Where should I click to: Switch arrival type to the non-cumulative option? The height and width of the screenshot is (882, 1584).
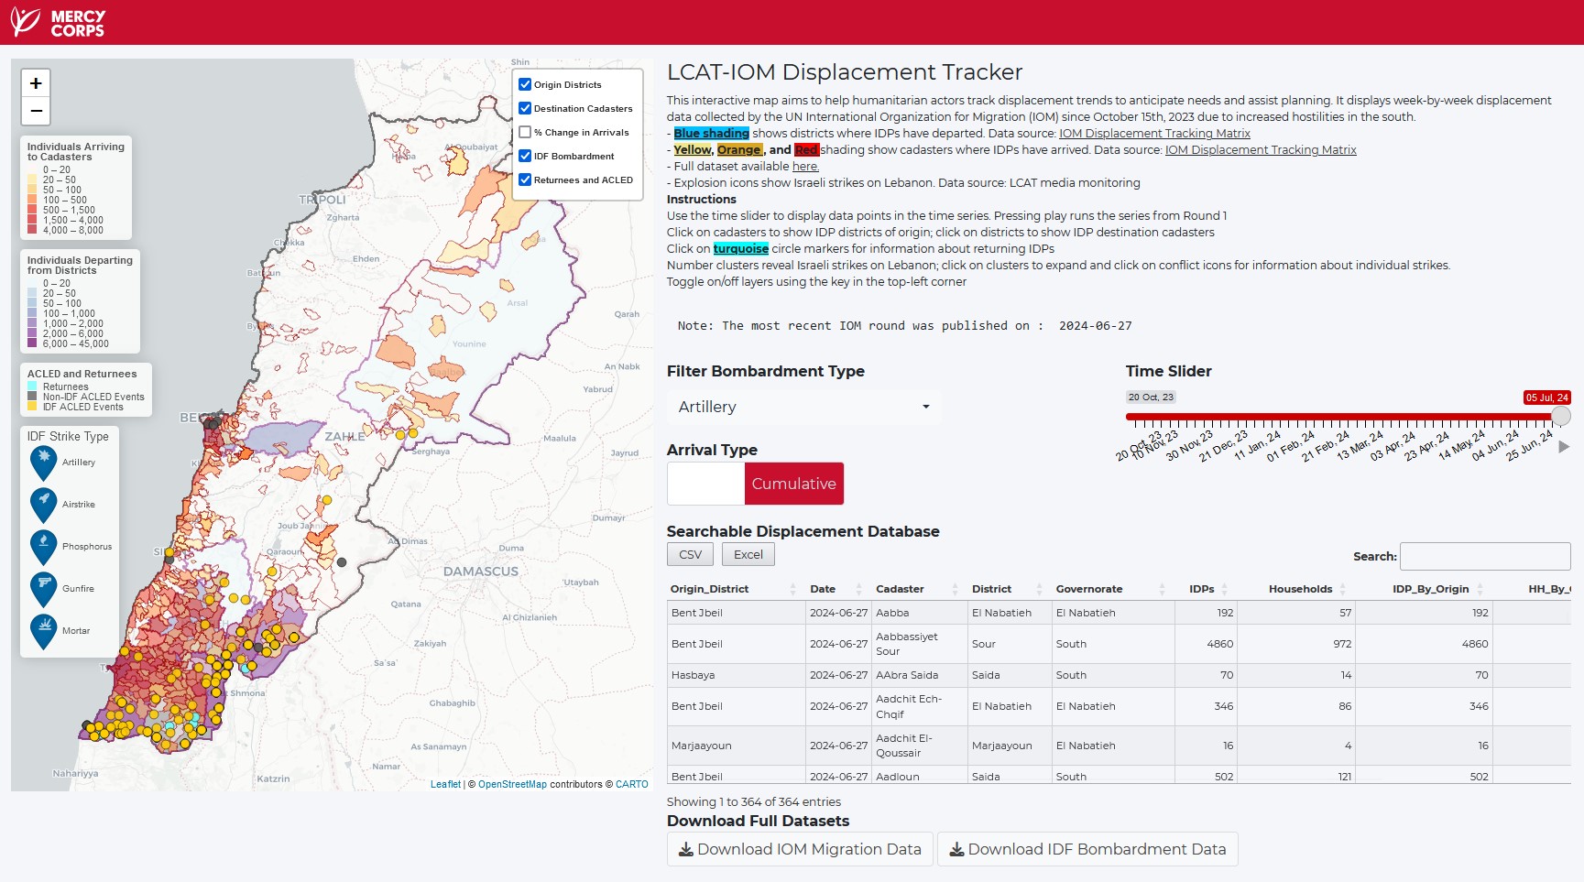click(x=705, y=484)
